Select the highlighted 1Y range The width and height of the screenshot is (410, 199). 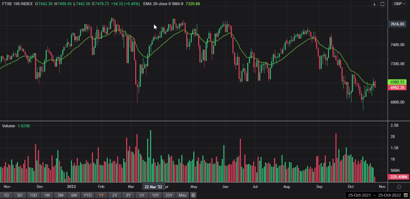(x=101, y=195)
